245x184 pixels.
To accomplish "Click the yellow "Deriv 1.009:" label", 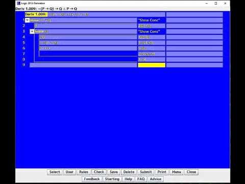I will (36, 14).
